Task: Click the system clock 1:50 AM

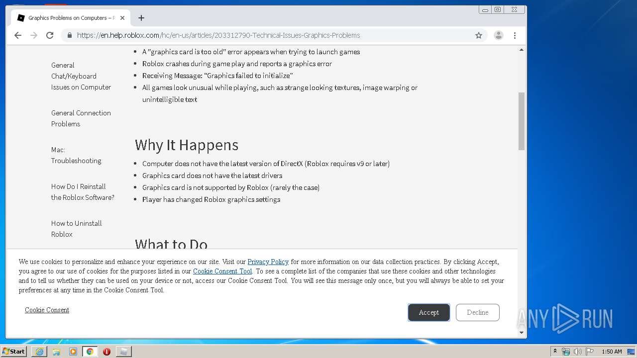Action: 612,352
